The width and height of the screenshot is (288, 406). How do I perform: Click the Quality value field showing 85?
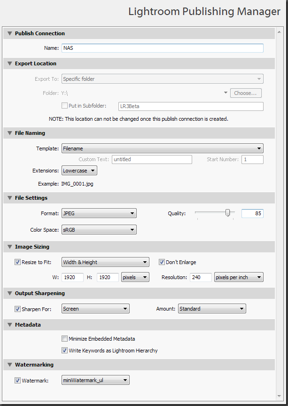(x=252, y=213)
